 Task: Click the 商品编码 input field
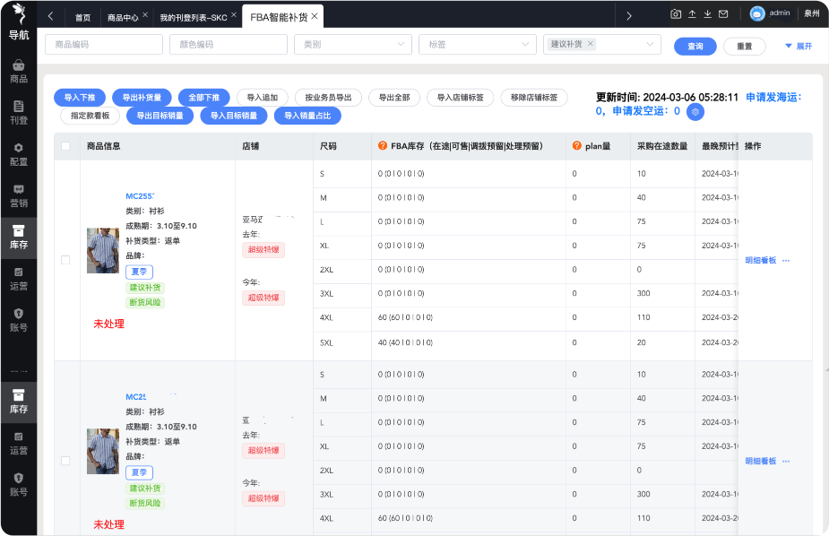[x=103, y=45]
